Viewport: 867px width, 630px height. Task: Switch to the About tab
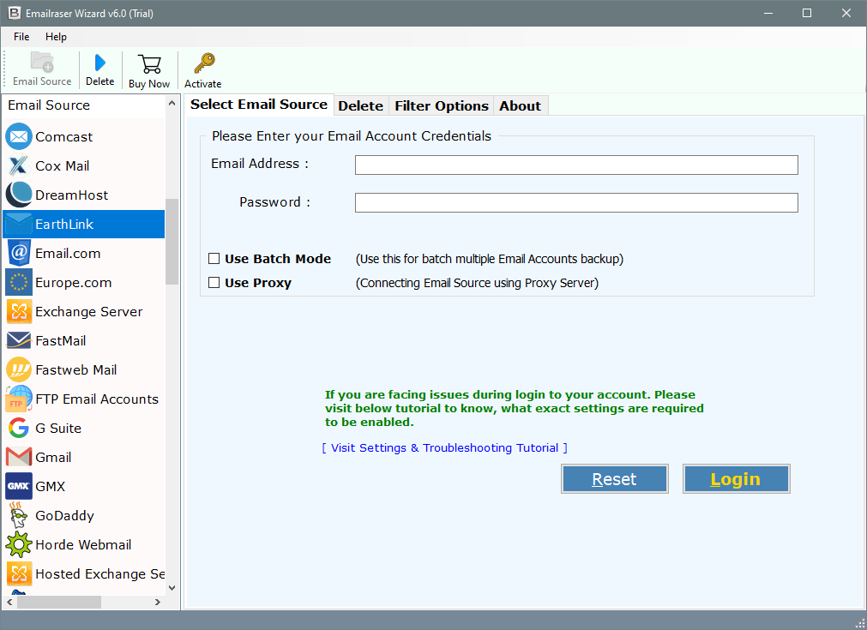(x=520, y=105)
